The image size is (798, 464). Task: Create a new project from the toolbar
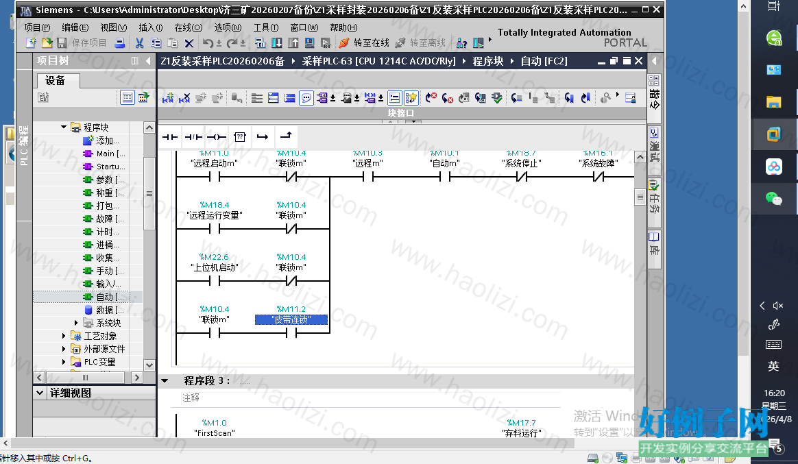coord(31,42)
